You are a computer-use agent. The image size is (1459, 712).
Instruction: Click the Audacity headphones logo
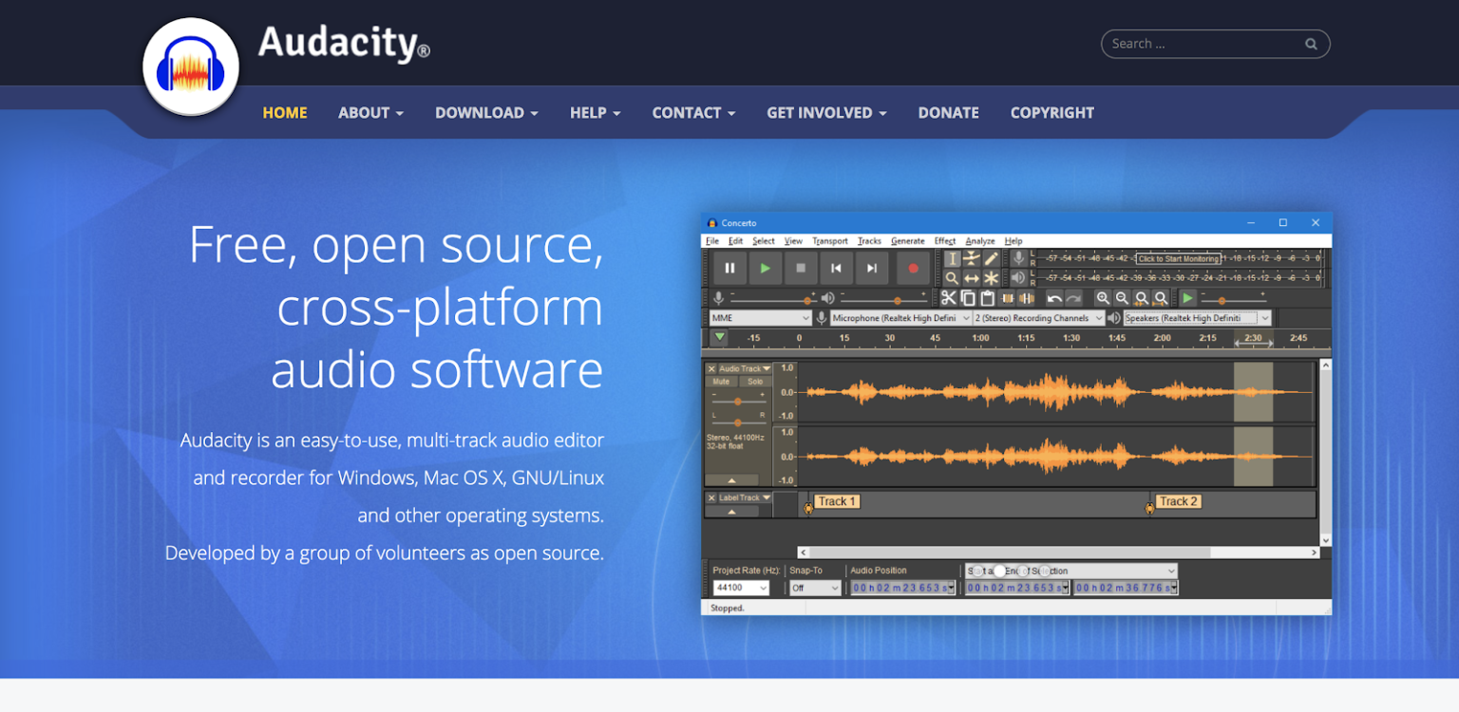(x=191, y=67)
